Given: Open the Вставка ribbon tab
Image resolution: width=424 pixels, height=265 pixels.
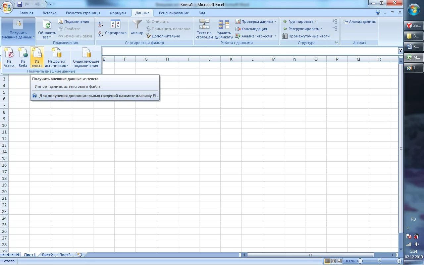Looking at the screenshot, I should coord(49,13).
